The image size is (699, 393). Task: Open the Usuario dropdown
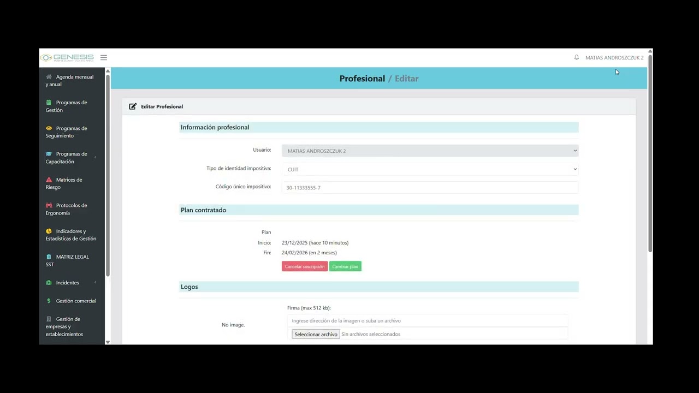(x=430, y=151)
